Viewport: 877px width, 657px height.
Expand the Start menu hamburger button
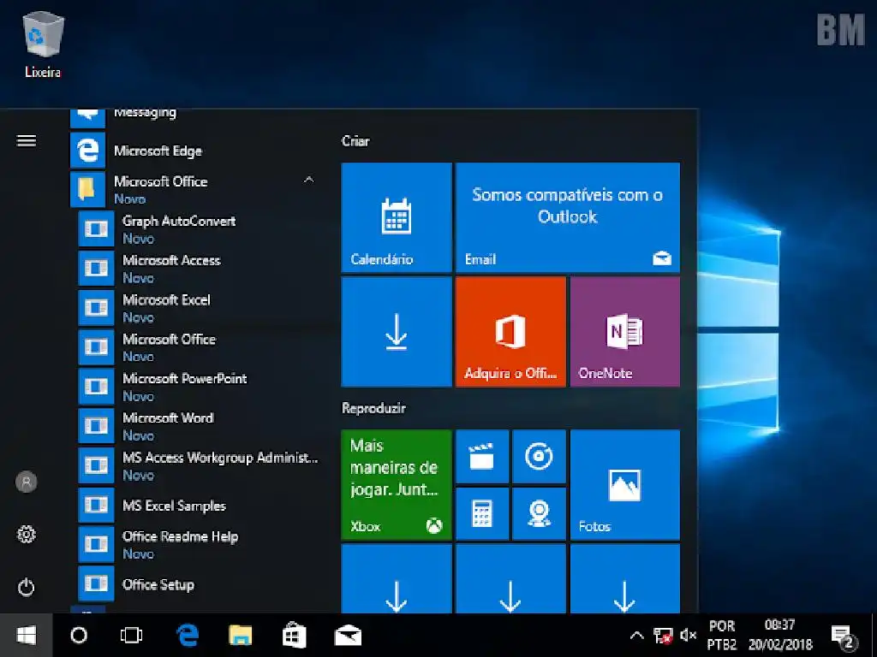click(27, 141)
